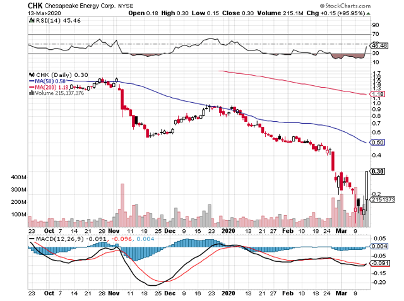The image size is (404, 301).
Task: Click the MA(50) 0.50 legend text
Action: (x=50, y=81)
